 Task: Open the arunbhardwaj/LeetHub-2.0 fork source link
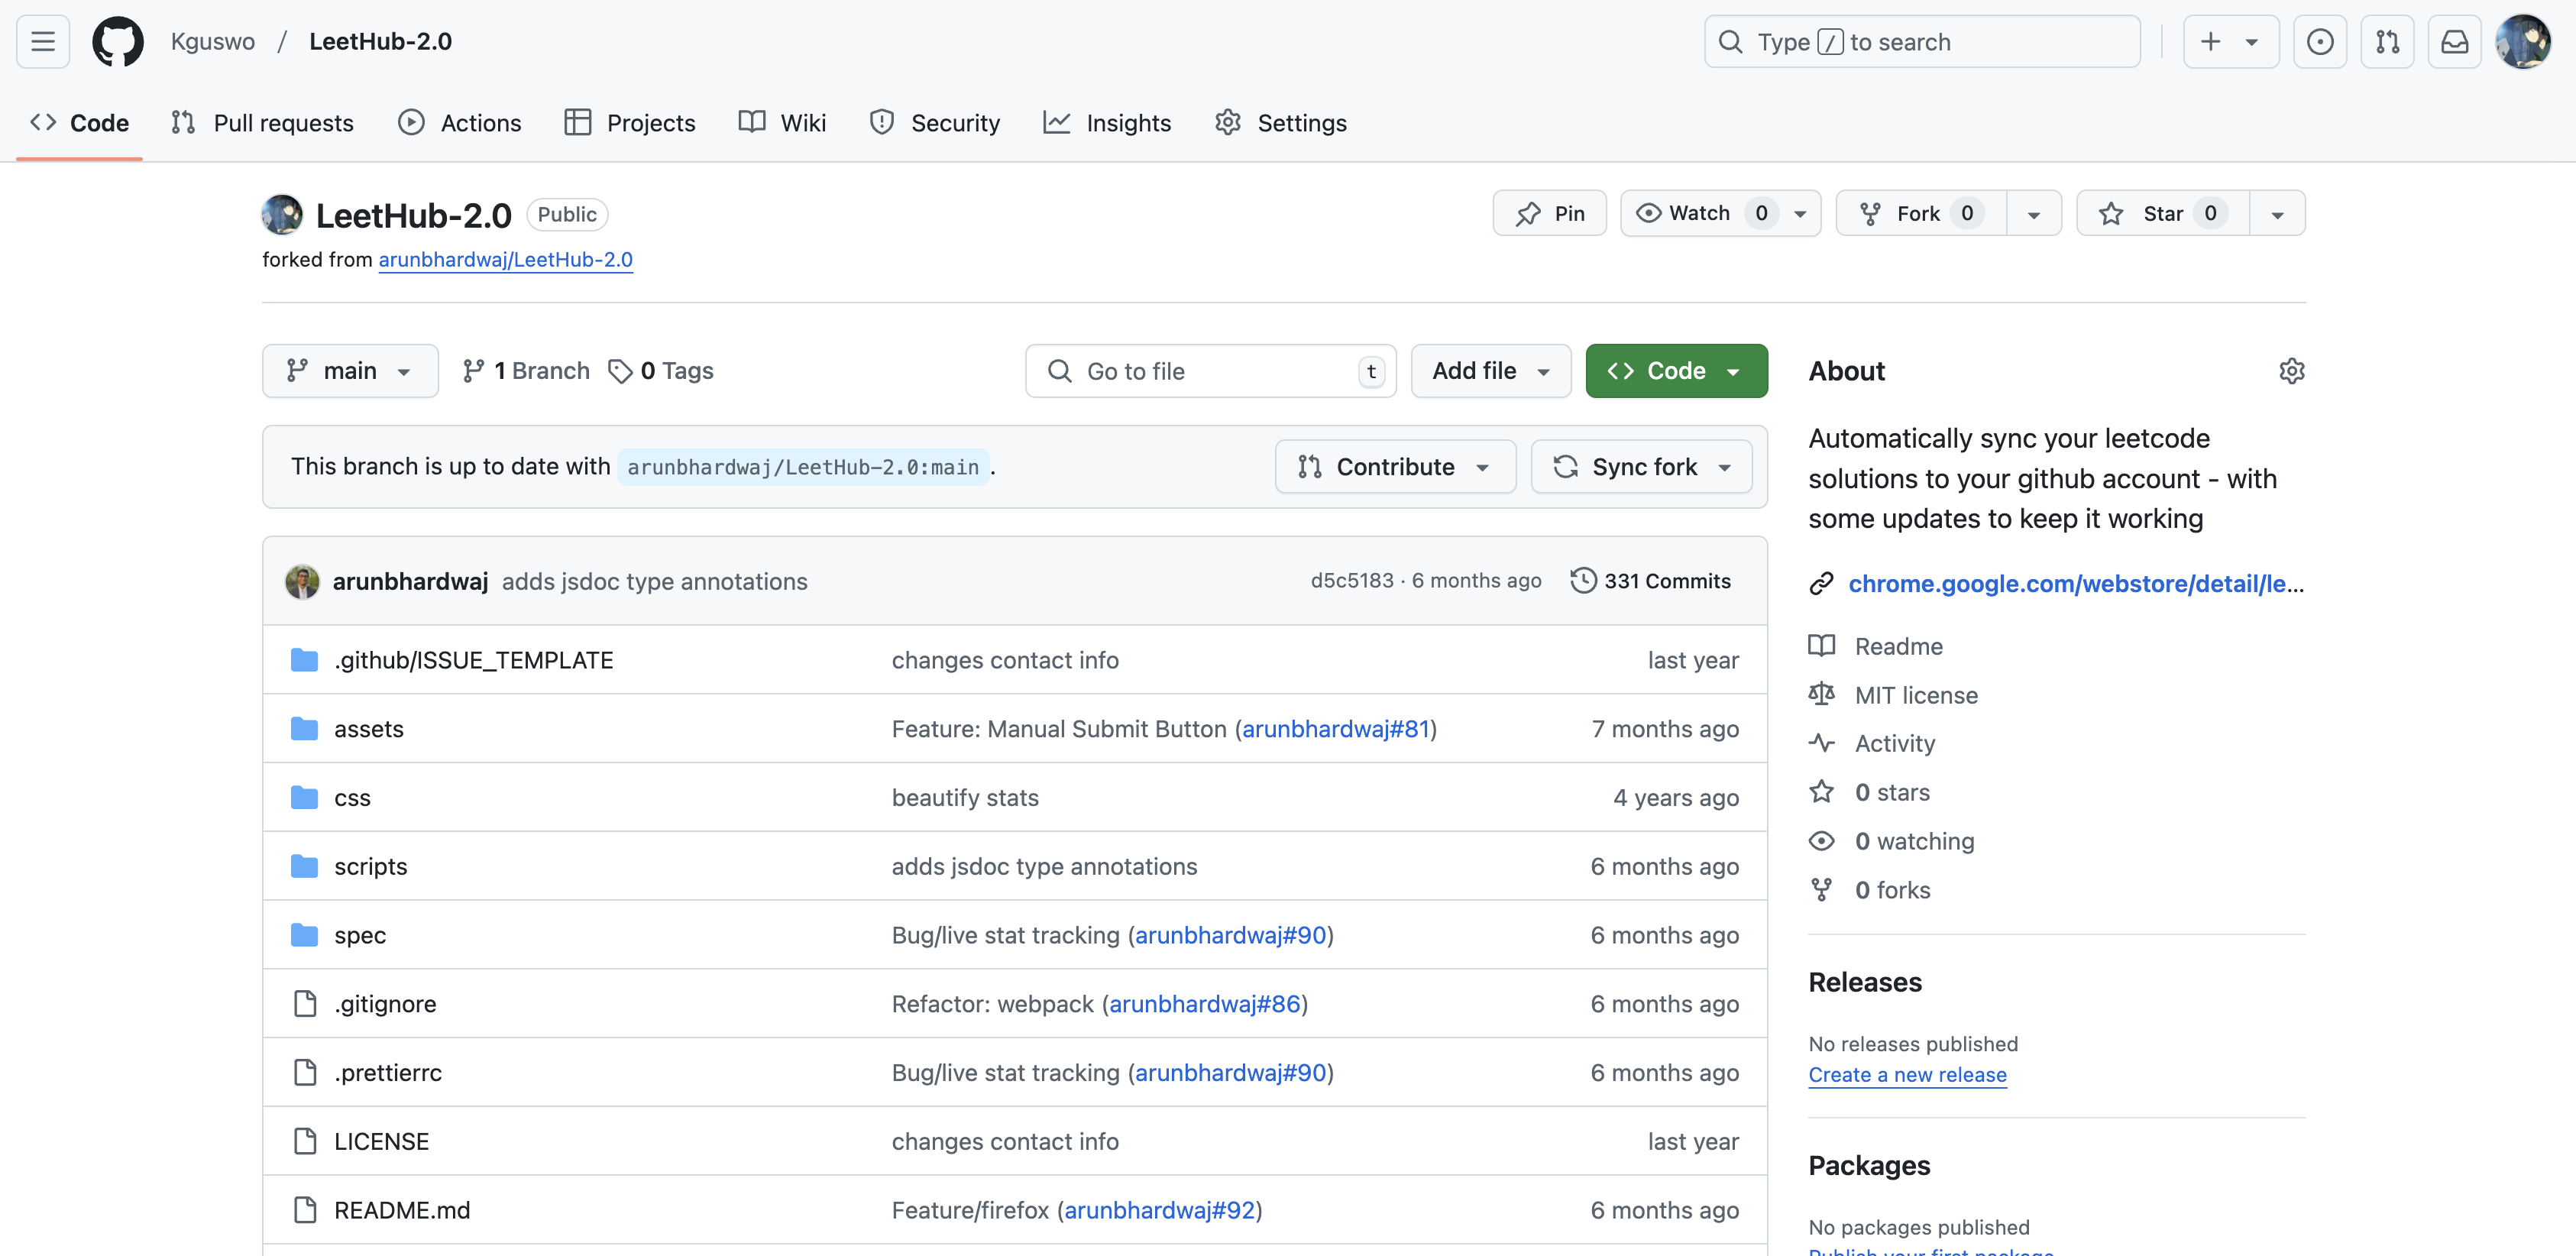tap(505, 259)
